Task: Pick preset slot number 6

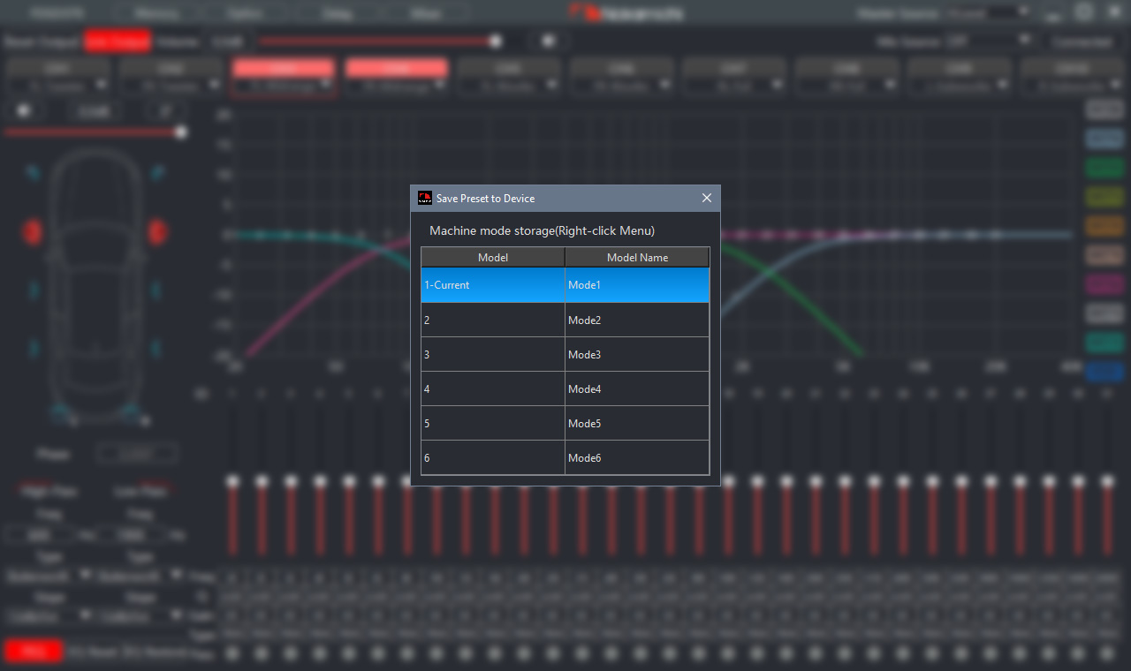Action: click(x=492, y=457)
